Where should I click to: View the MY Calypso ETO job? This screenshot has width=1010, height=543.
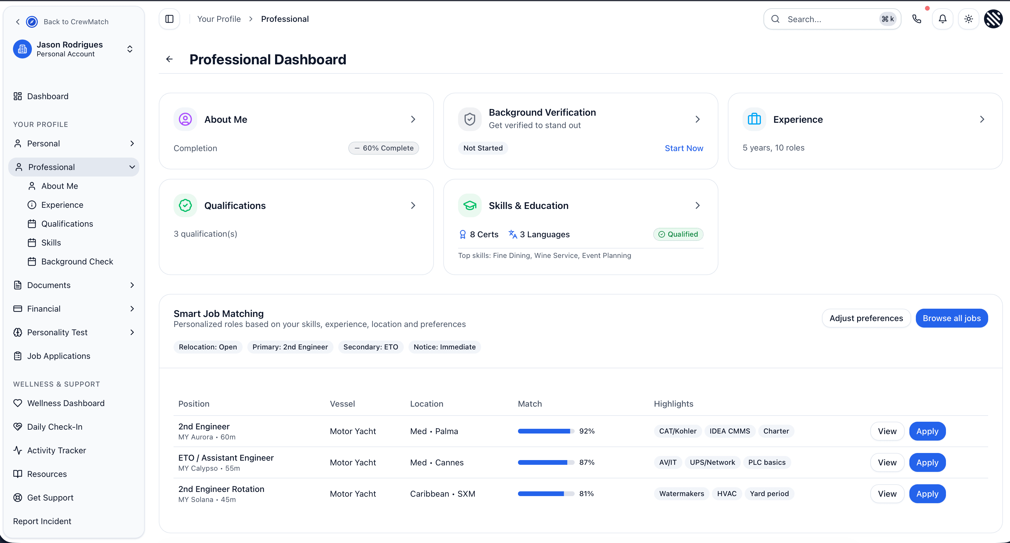[887, 463]
